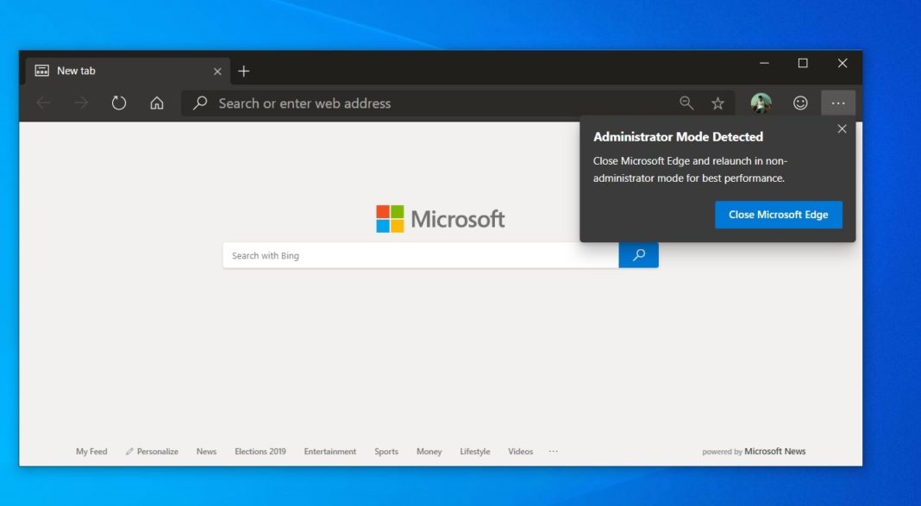Click the zoom-out magnifier in the address bar
The image size is (921, 506).
(x=686, y=103)
